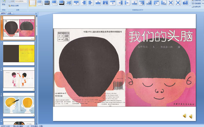Click animation star icon beside slide 1

click(x=1, y=19)
